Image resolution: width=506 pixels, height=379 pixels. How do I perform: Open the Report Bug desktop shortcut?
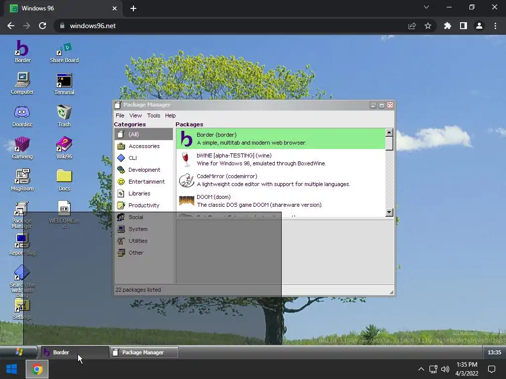[x=22, y=244]
